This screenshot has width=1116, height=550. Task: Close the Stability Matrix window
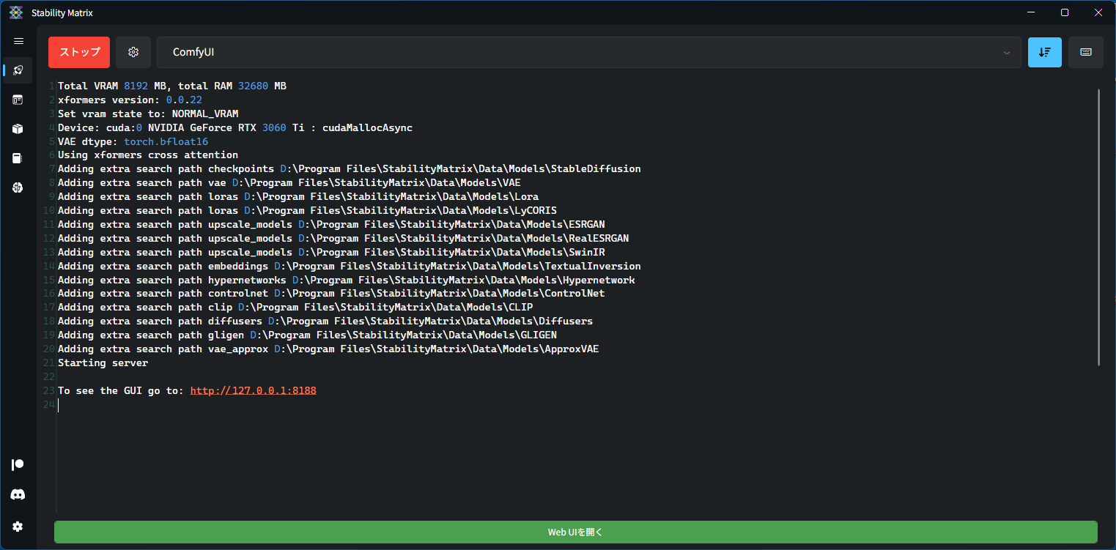(x=1098, y=12)
